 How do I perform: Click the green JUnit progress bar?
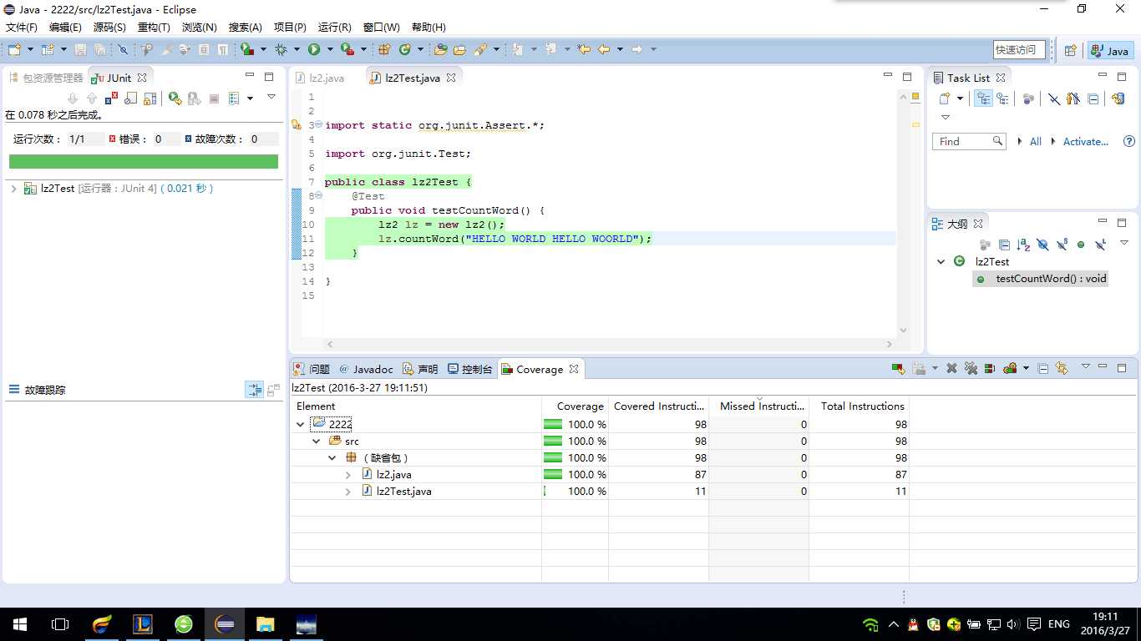144,162
